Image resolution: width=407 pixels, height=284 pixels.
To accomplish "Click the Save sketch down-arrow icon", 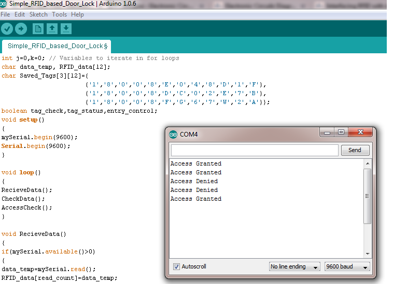I will pos(66,28).
